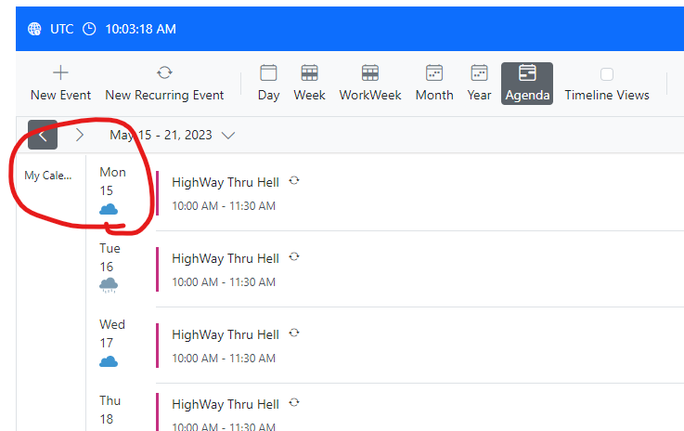Select the WorkWeek view
The image size is (684, 431).
[370, 83]
